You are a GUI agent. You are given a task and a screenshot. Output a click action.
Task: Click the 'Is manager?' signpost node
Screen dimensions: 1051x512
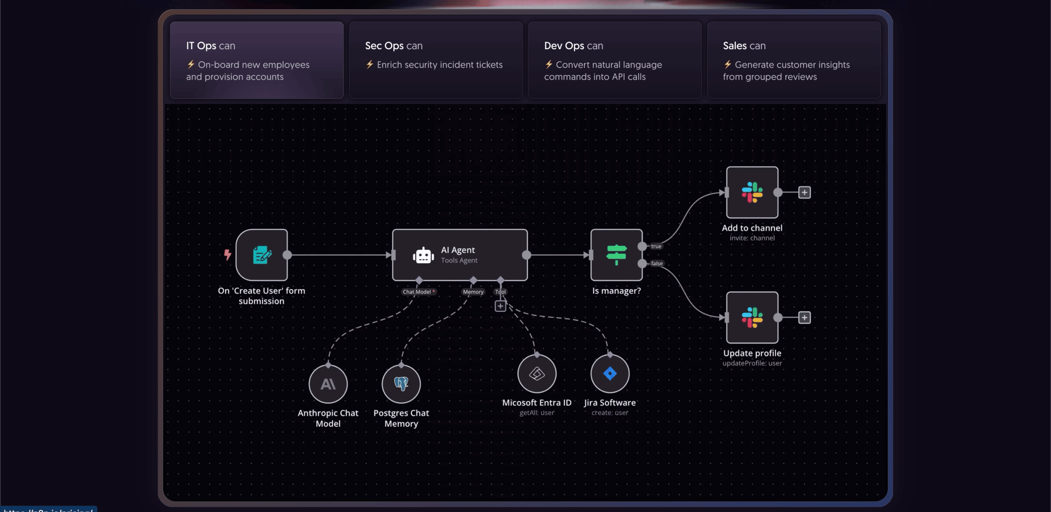pos(616,255)
